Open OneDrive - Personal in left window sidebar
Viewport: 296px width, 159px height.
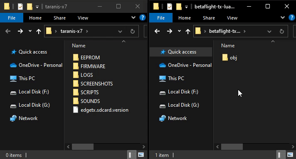click(x=36, y=65)
